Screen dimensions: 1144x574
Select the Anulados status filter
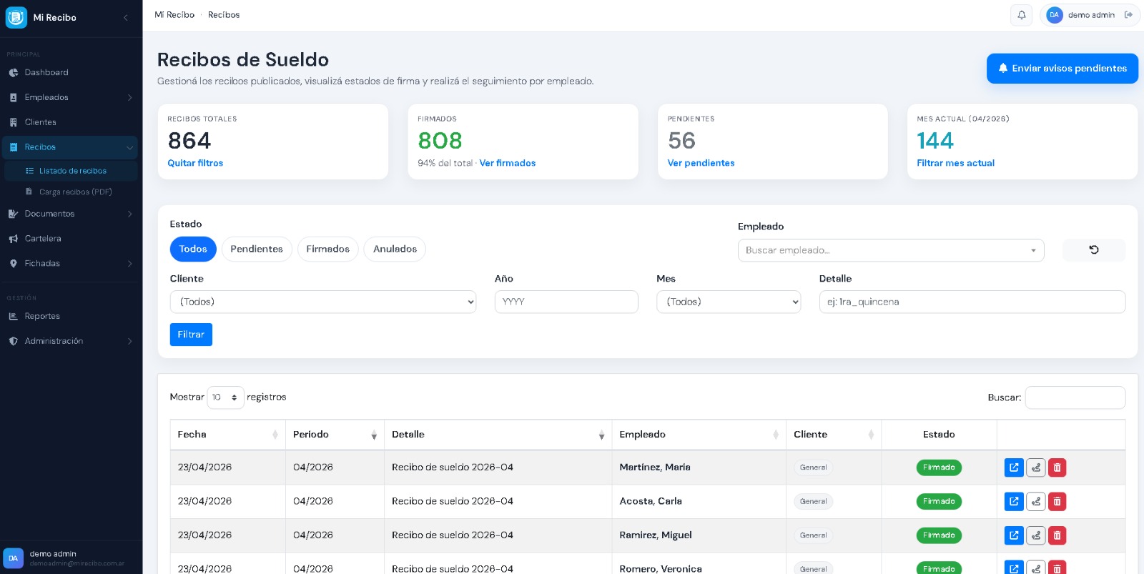395,249
